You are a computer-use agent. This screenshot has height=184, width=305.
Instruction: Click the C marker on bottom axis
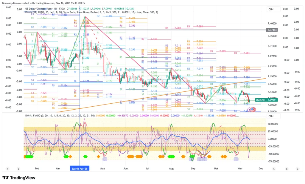coord(297,168)
